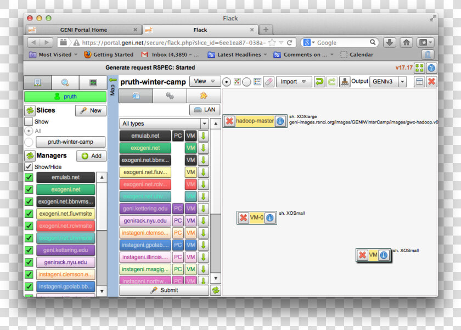Open the View dropdown menu

(205, 81)
